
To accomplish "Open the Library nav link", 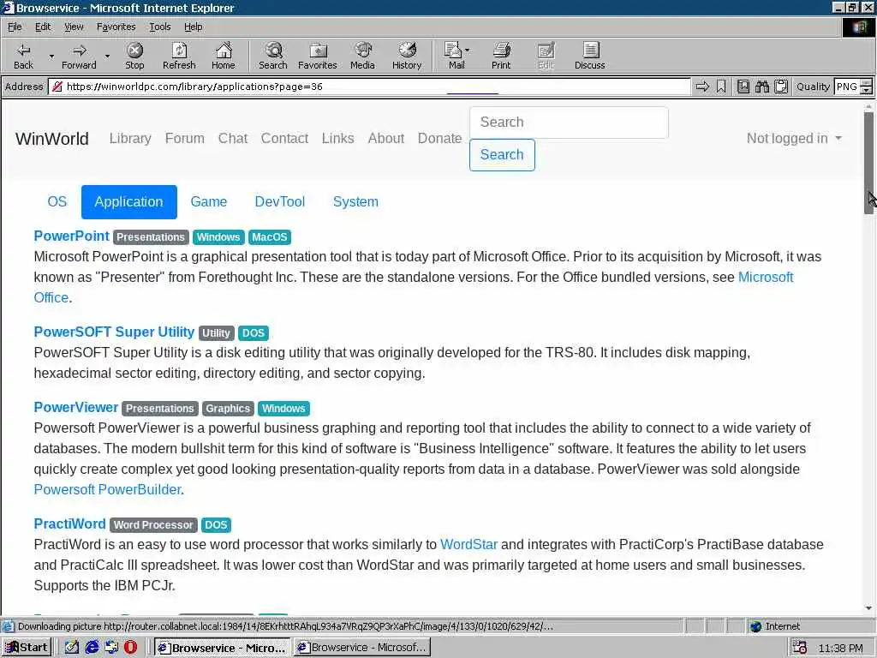I will pos(130,138).
